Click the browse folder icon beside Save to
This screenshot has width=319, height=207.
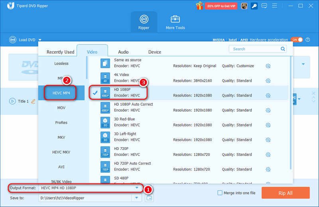(149, 198)
